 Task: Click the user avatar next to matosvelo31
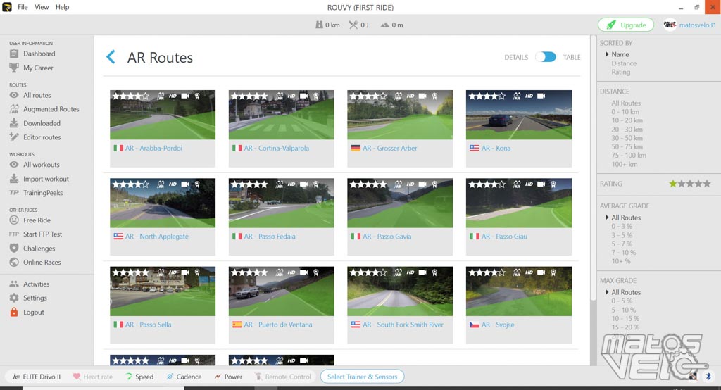(670, 25)
